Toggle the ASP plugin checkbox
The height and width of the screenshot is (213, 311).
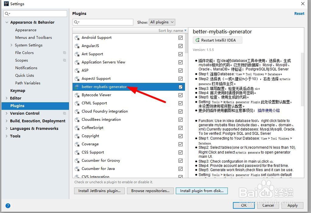coord(180,70)
